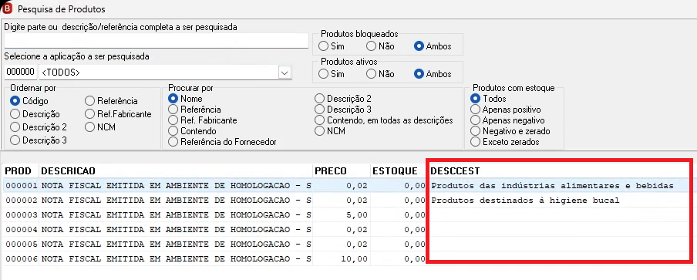Click the ESTOQUE column header
697x280 pixels.
point(399,171)
